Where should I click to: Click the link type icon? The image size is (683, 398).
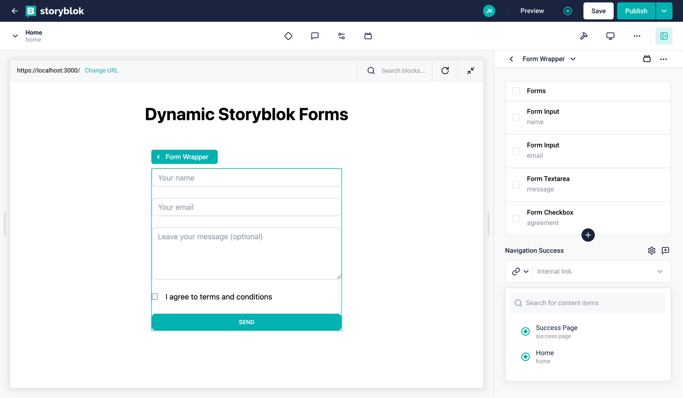click(516, 272)
